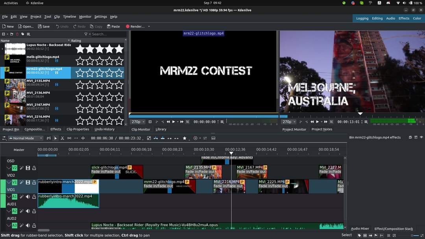Open the clip monitor 270p resolution dropdown
425x239 pixels.
point(138,122)
